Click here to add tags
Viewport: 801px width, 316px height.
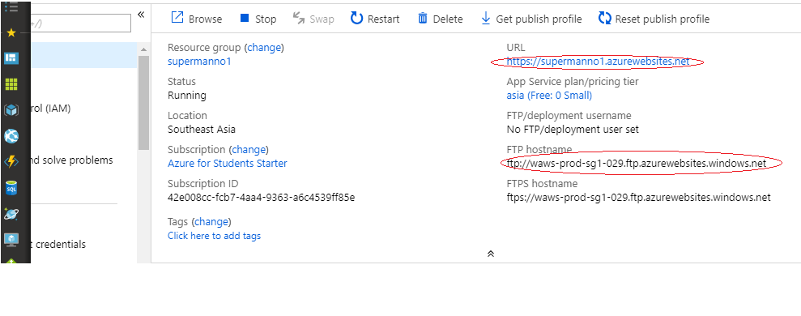tap(214, 236)
